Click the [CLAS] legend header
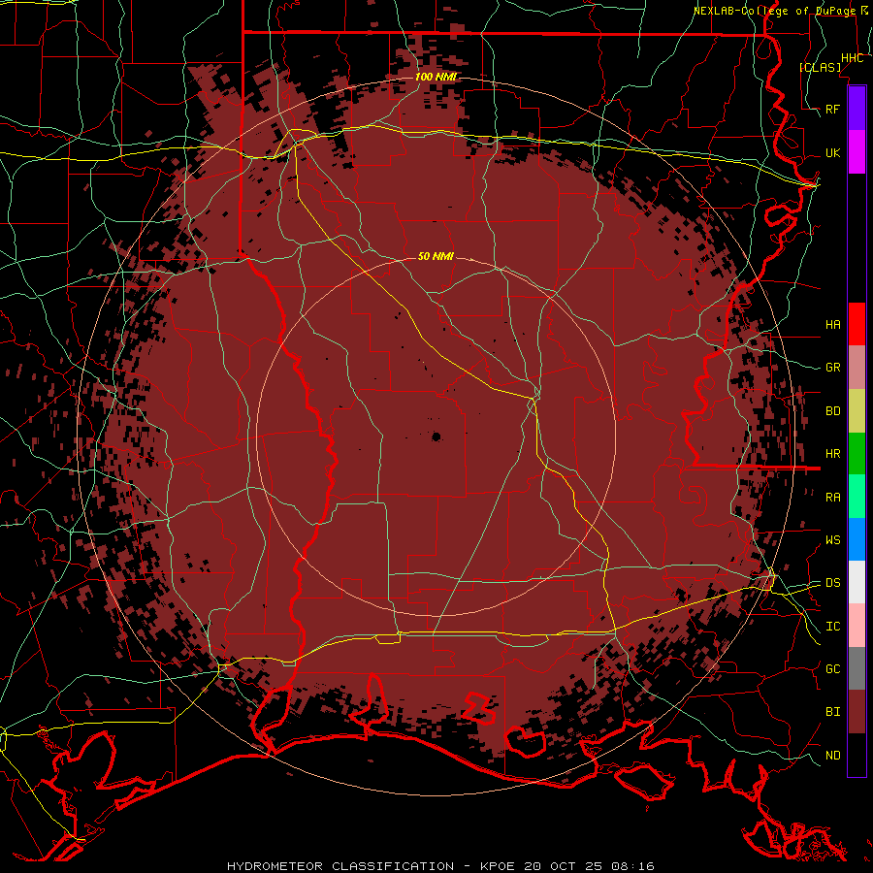The image size is (873, 873). click(820, 67)
